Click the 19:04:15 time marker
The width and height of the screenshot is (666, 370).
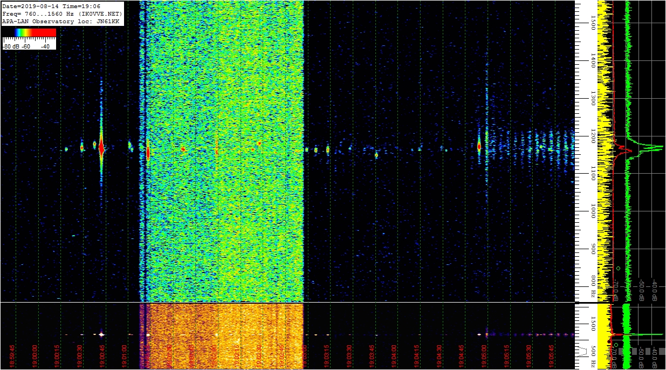click(417, 356)
